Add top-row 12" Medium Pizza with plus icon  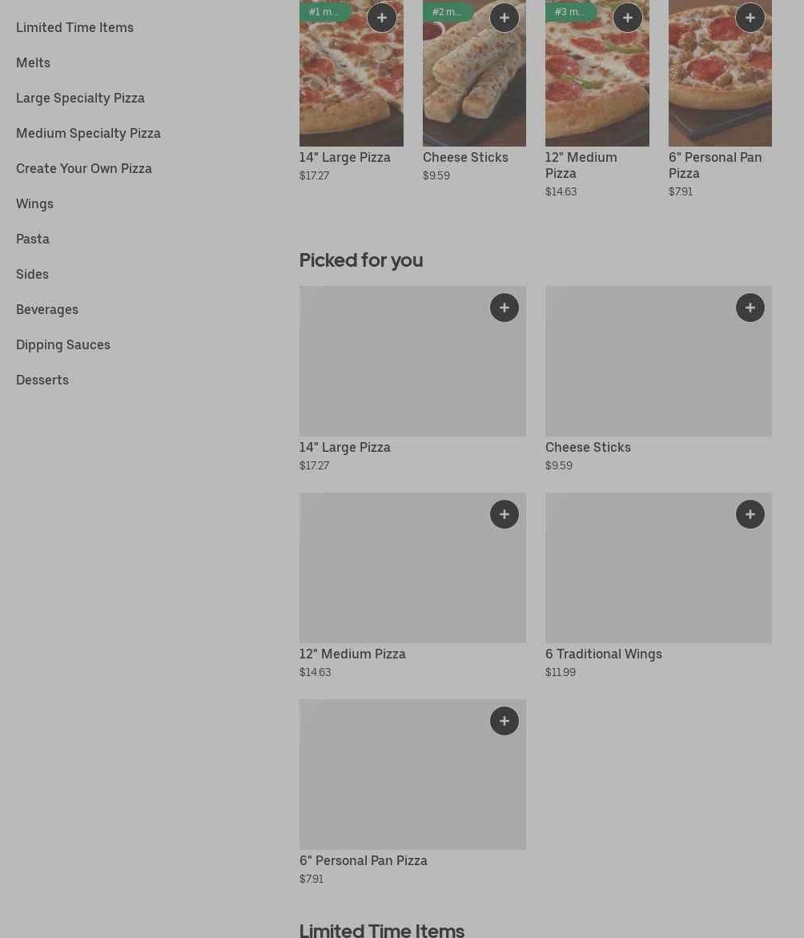pos(627,18)
